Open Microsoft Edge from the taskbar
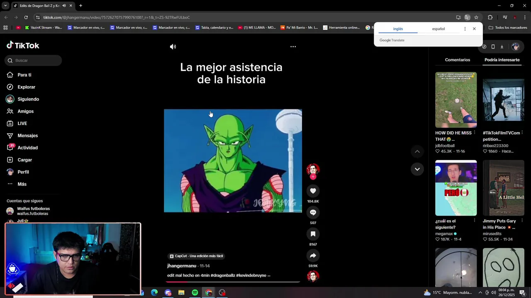Viewport: 531px width, 298px height. click(x=154, y=293)
